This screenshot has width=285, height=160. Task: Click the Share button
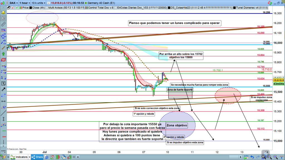[38, 157]
